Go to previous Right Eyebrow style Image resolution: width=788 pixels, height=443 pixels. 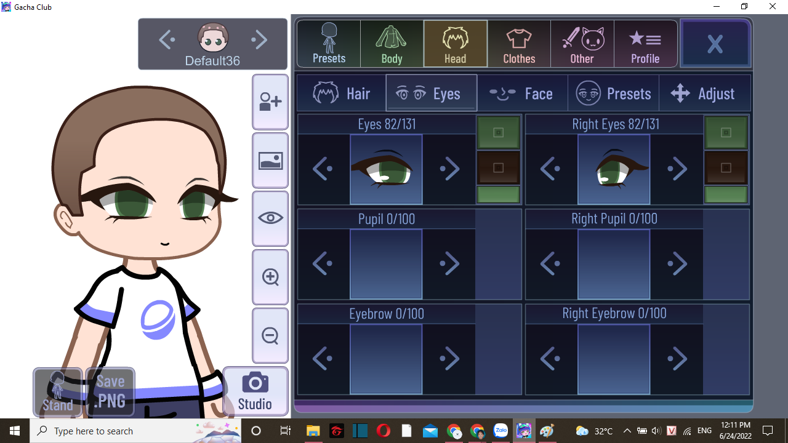click(551, 358)
